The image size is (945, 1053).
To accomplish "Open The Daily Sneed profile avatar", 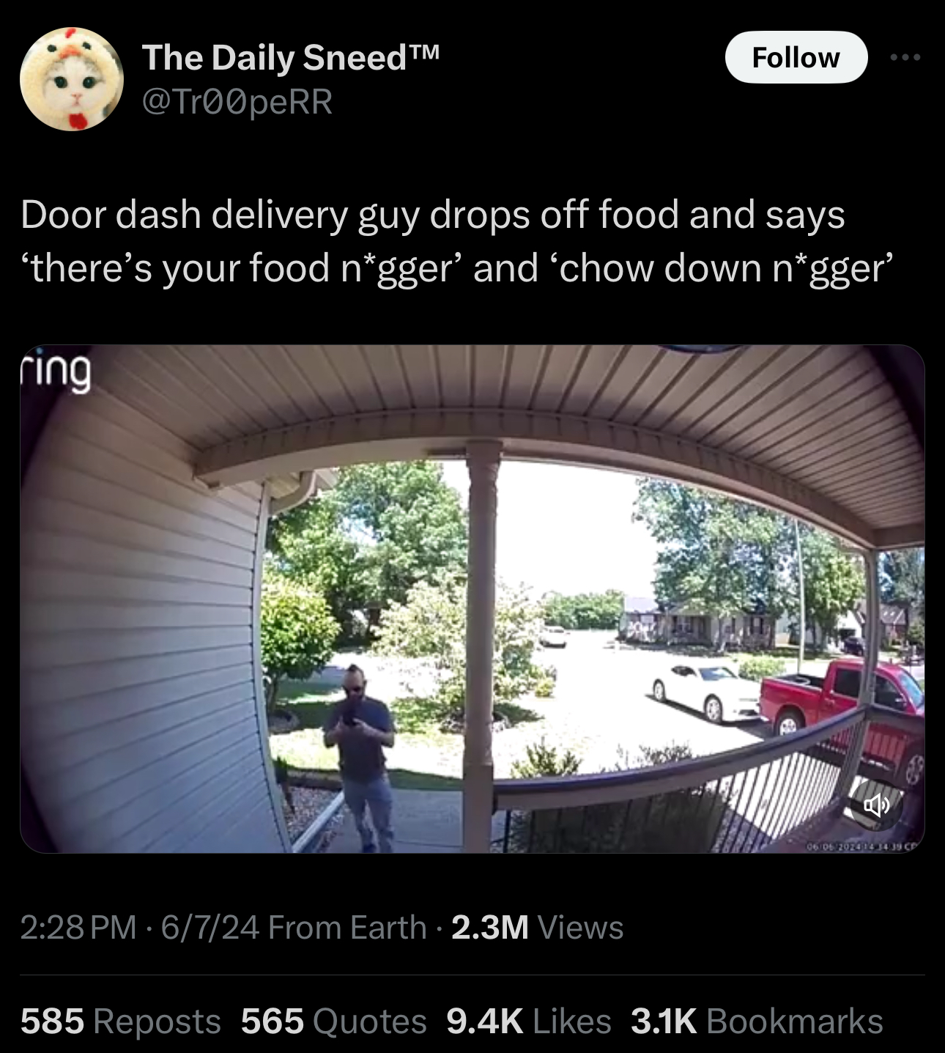I will coord(72,79).
